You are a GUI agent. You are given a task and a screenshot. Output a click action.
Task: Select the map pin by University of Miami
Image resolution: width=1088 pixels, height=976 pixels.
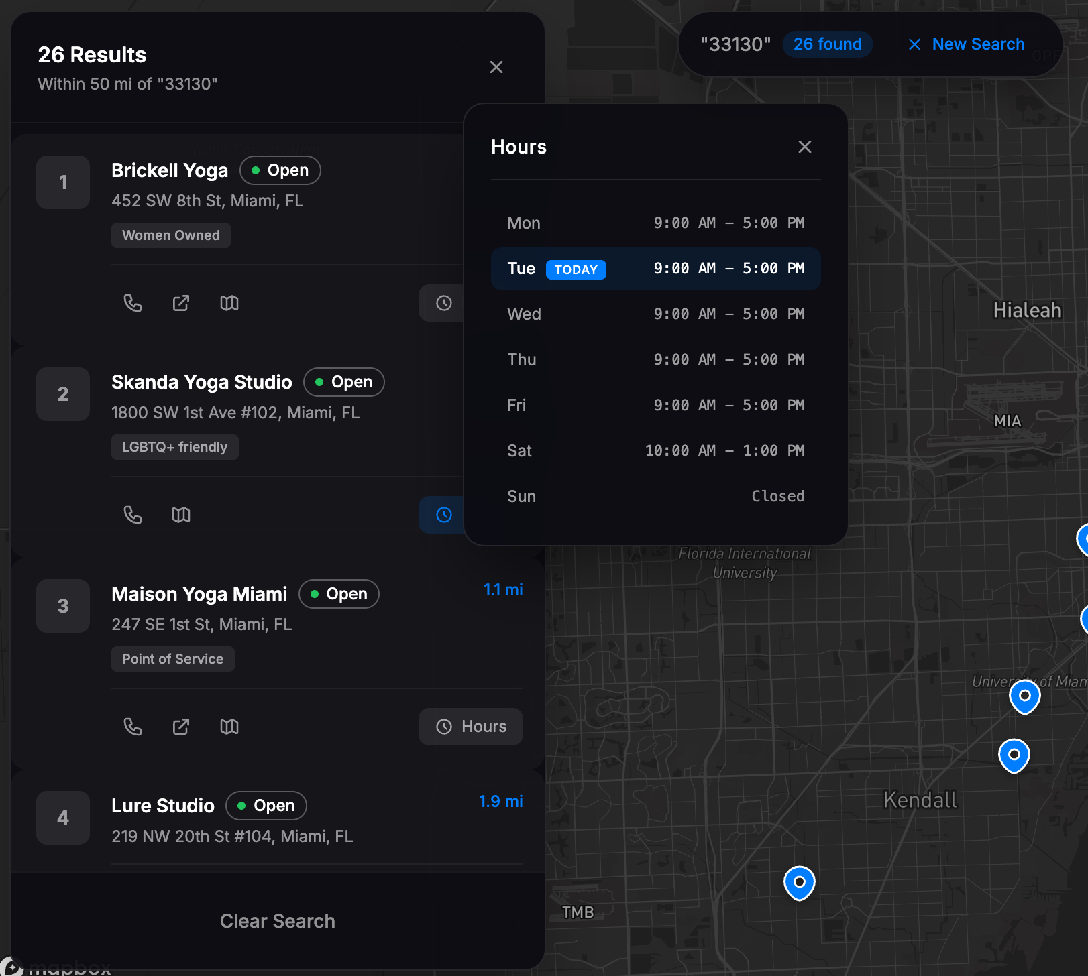pyautogui.click(x=1024, y=696)
